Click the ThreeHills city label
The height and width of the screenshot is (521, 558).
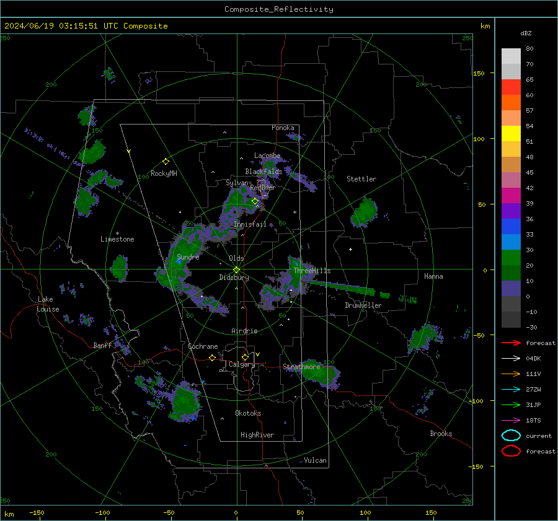pyautogui.click(x=312, y=271)
